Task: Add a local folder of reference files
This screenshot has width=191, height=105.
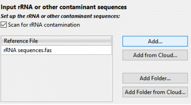Action: pyautogui.click(x=155, y=78)
